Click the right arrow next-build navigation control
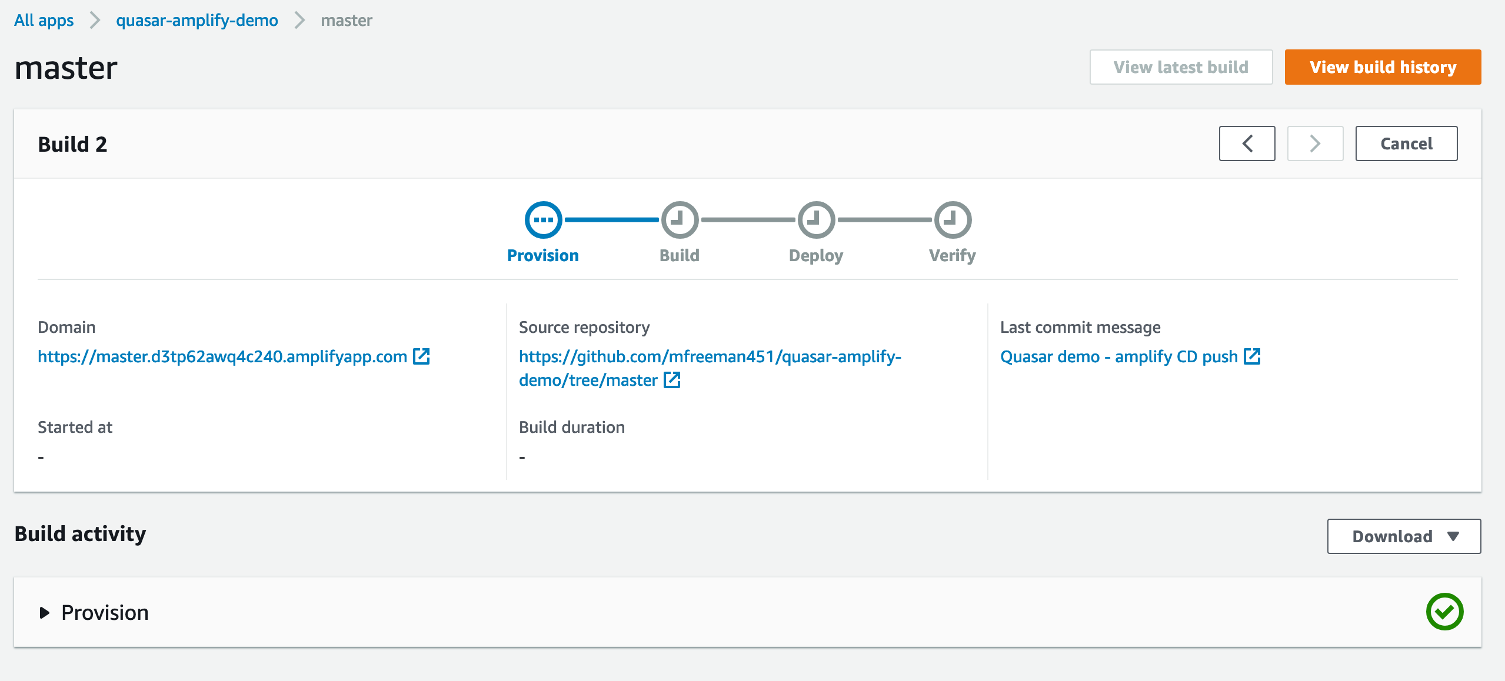 coord(1315,143)
